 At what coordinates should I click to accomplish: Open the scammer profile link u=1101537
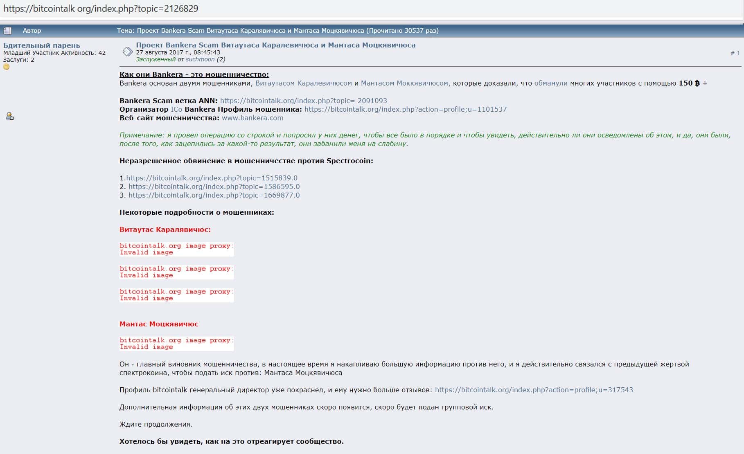(406, 109)
